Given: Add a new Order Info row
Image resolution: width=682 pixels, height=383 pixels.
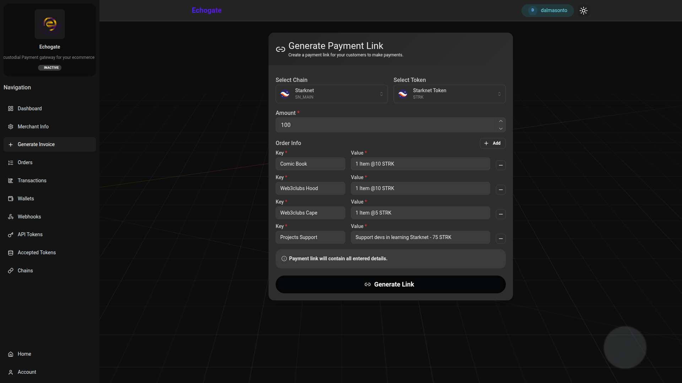Looking at the screenshot, I should 492,143.
